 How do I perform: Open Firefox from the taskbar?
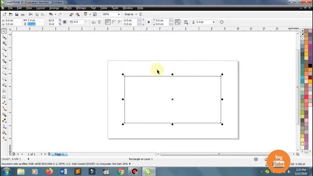pyautogui.click(x=49, y=172)
